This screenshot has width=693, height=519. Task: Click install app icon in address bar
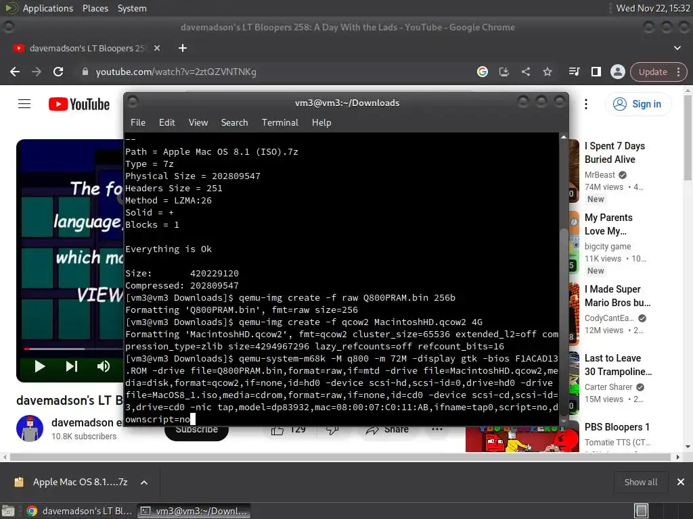[x=504, y=72]
